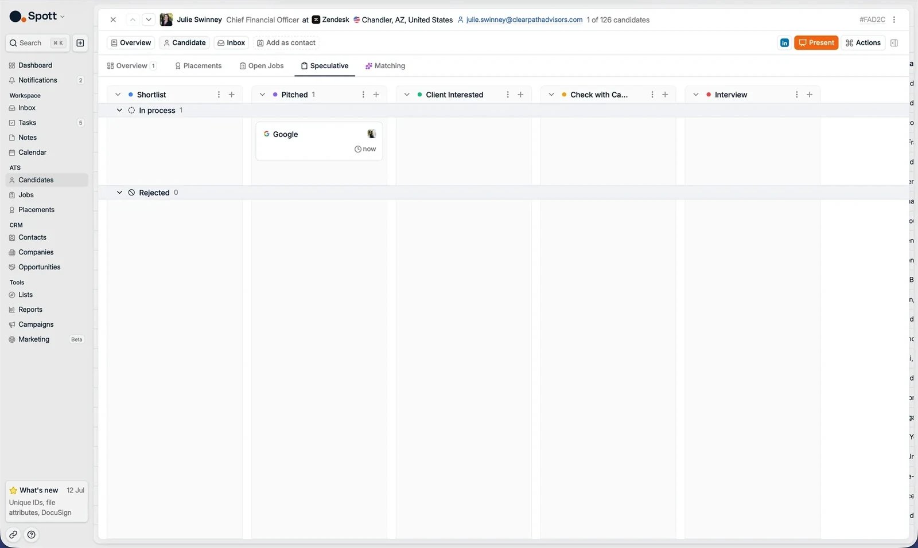Click the orange Present button

pos(816,43)
